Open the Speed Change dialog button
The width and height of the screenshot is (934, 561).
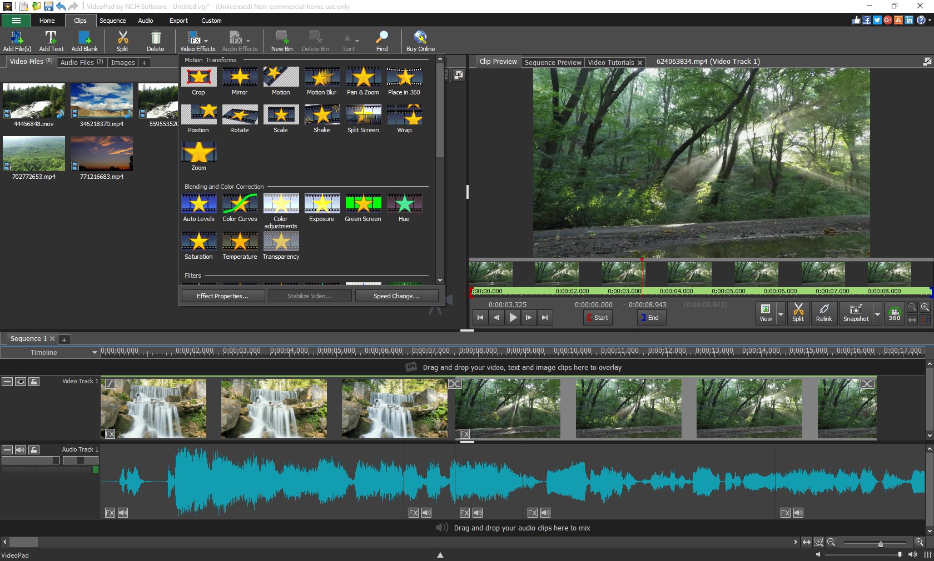click(396, 296)
